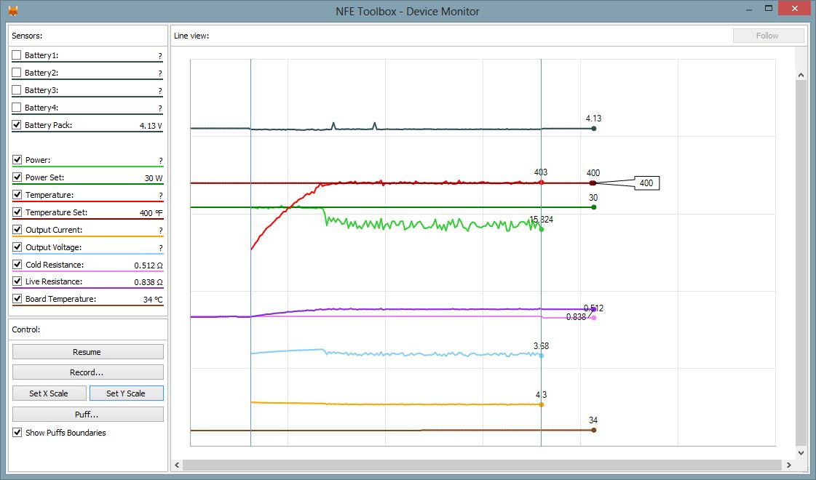The height and width of the screenshot is (480, 816).
Task: Click the Control panel heading
Action: click(x=26, y=329)
